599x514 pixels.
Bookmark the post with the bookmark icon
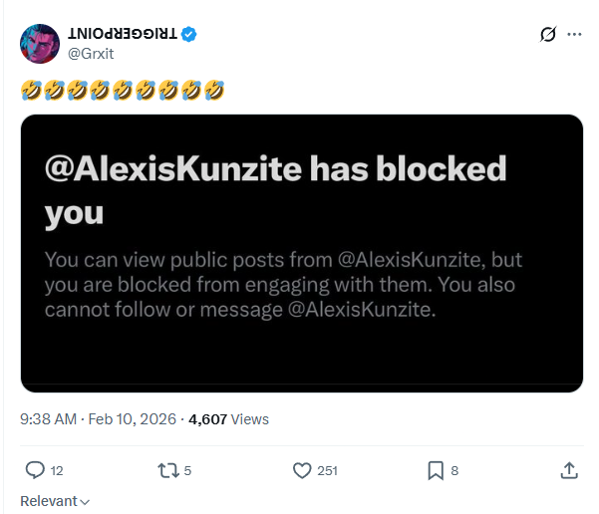[x=436, y=470]
